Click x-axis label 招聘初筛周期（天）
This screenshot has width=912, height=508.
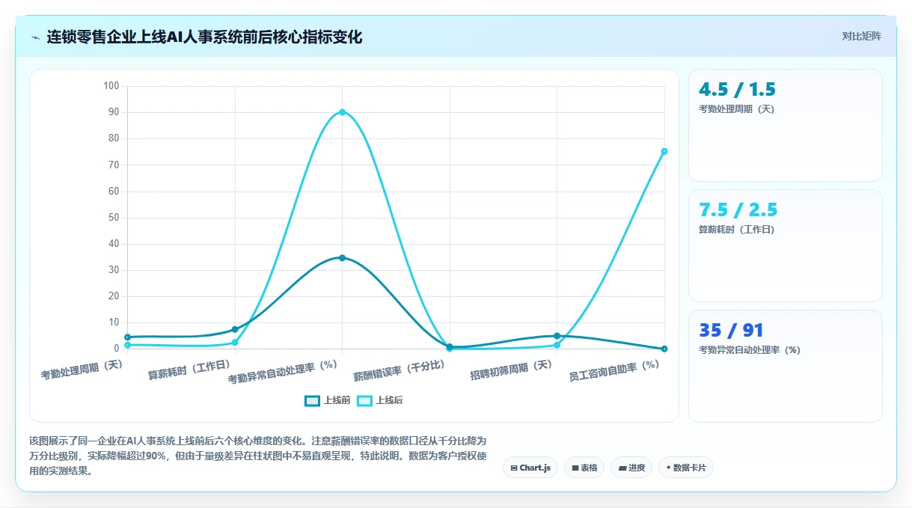(x=511, y=370)
